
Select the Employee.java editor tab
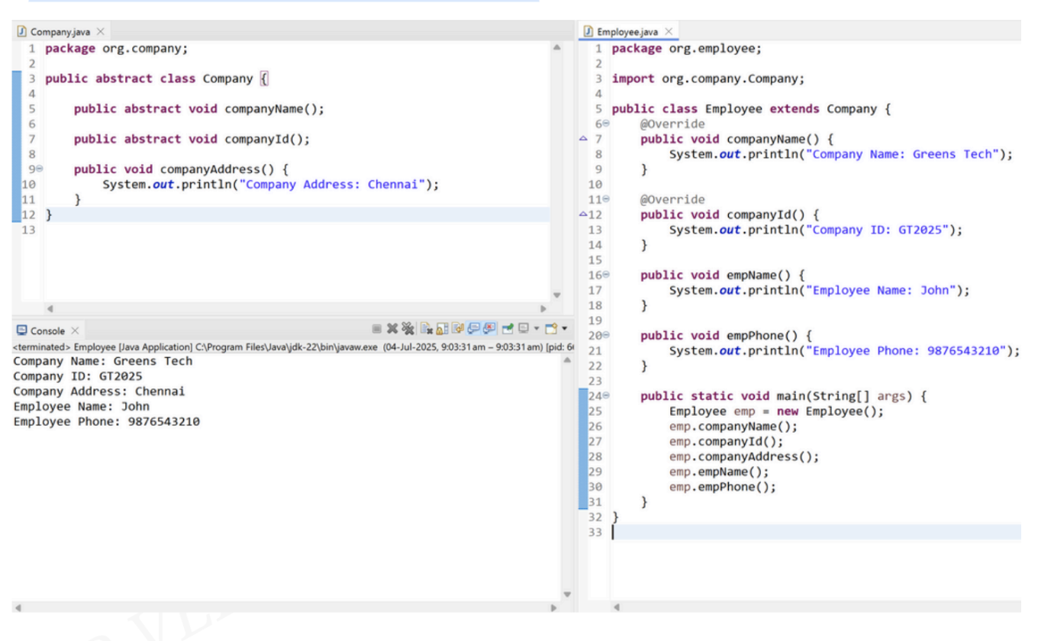[628, 31]
